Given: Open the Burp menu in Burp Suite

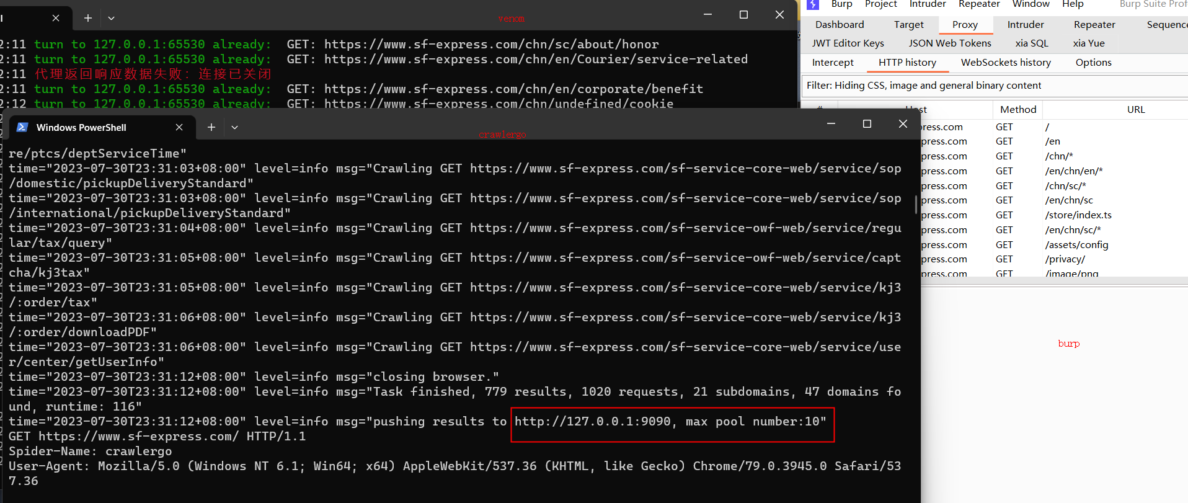Looking at the screenshot, I should point(841,4).
